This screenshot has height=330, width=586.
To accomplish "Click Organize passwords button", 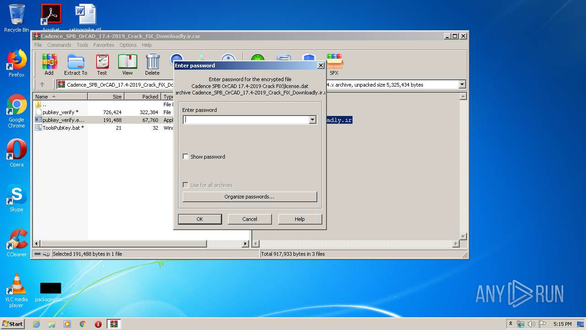I will pos(250,197).
